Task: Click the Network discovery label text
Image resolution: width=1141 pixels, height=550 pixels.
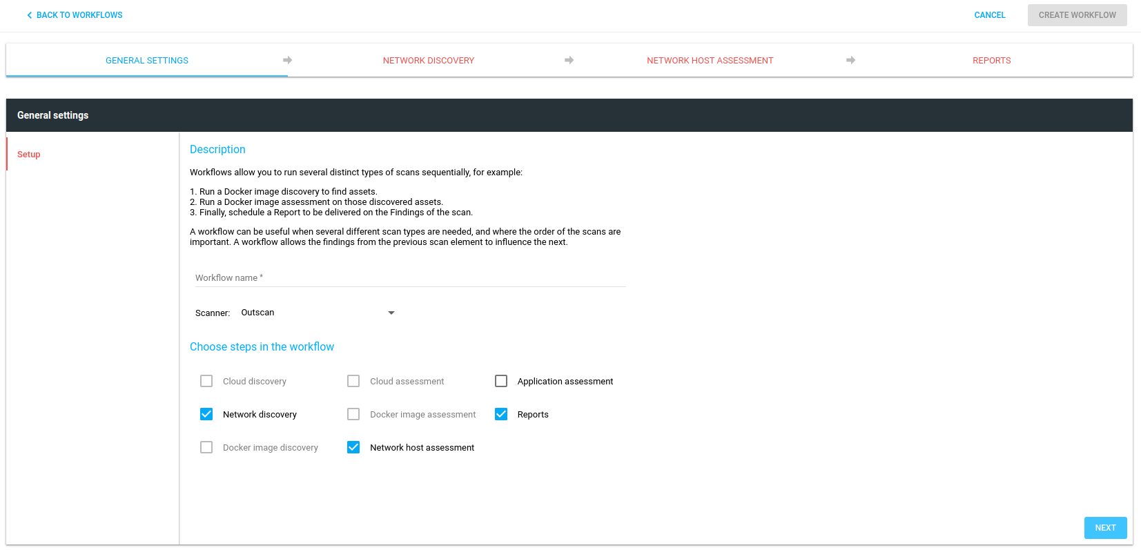Action: tap(260, 414)
